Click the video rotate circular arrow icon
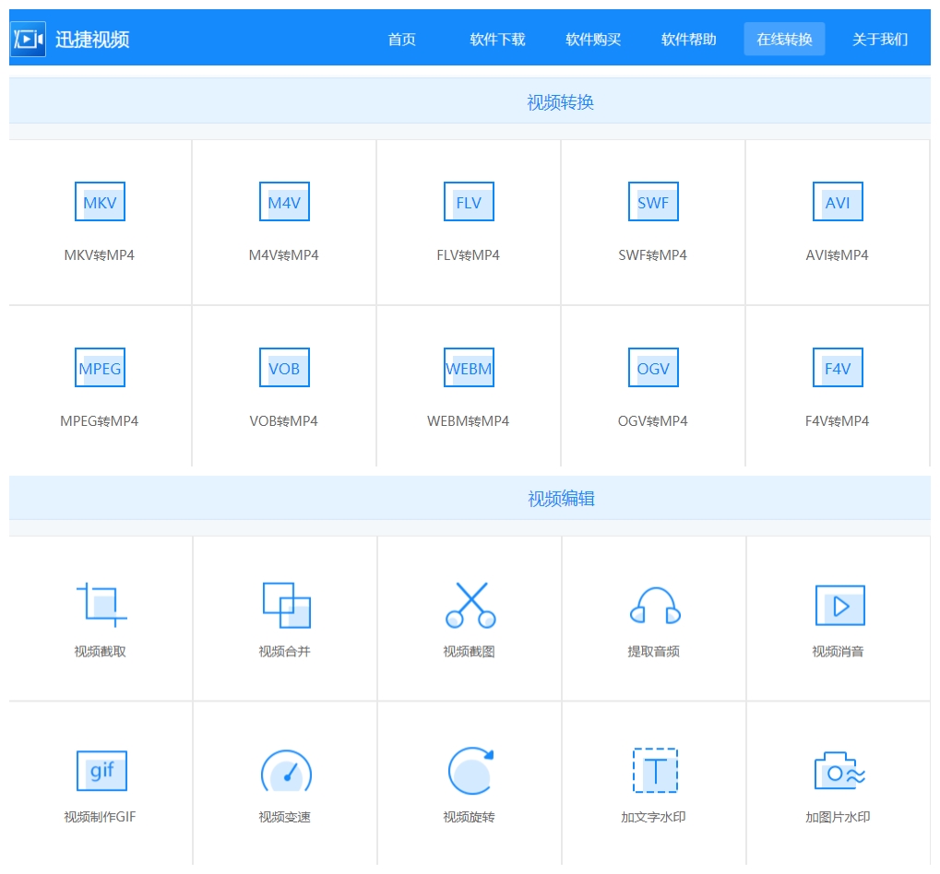 pyautogui.click(x=471, y=771)
